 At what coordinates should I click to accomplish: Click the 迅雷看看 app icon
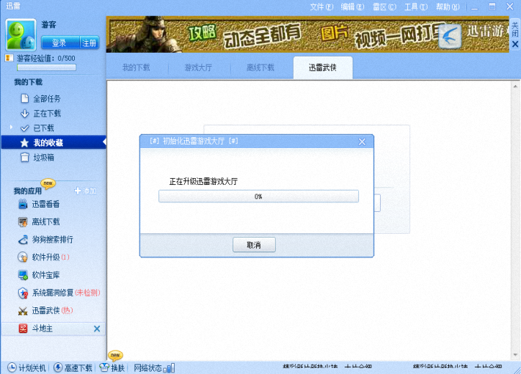click(x=23, y=204)
